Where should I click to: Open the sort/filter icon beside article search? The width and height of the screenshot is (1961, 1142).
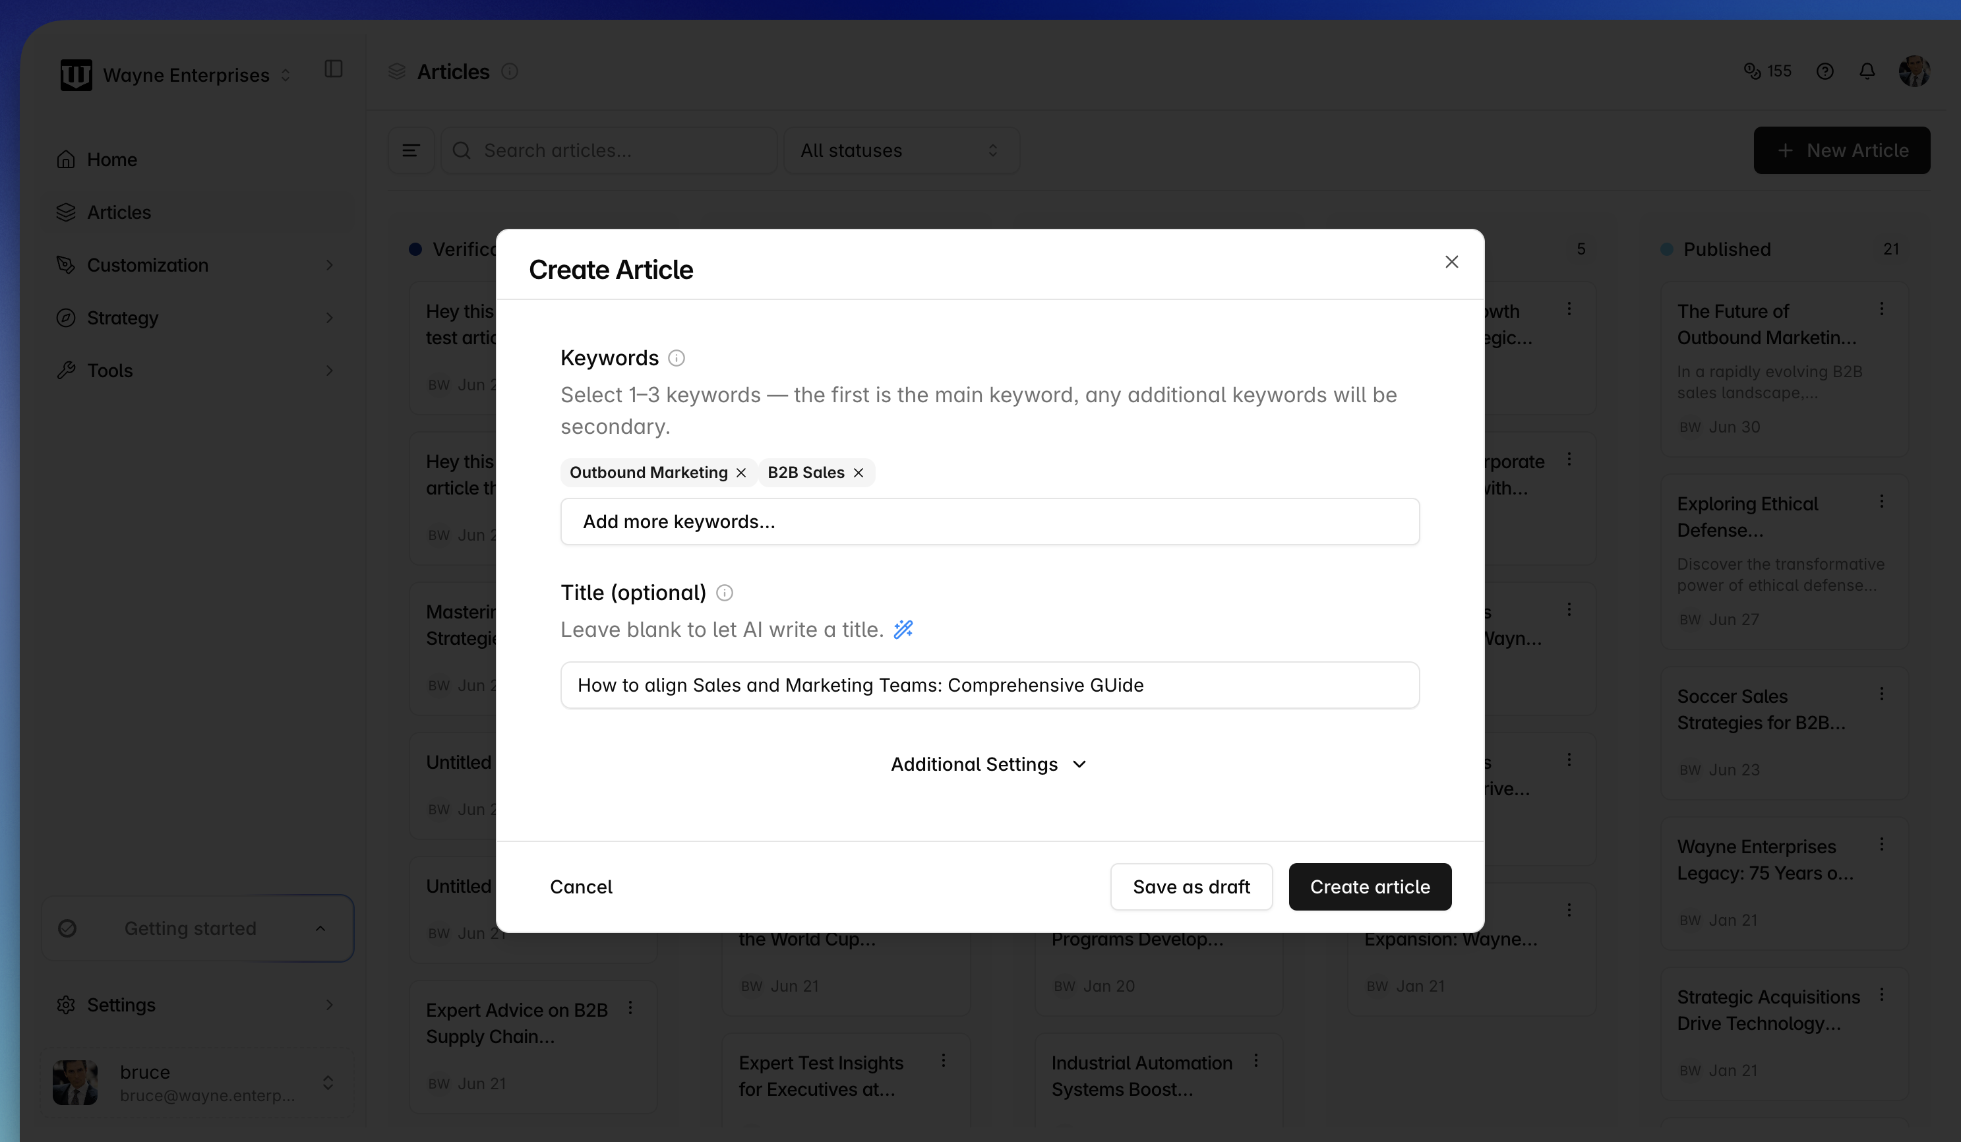[x=411, y=150]
